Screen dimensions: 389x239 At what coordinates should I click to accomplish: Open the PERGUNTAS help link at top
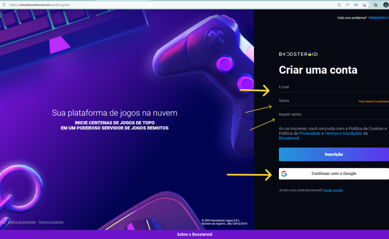click(379, 18)
